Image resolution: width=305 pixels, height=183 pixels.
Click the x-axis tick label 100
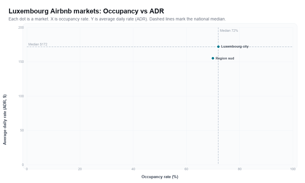[293, 169]
